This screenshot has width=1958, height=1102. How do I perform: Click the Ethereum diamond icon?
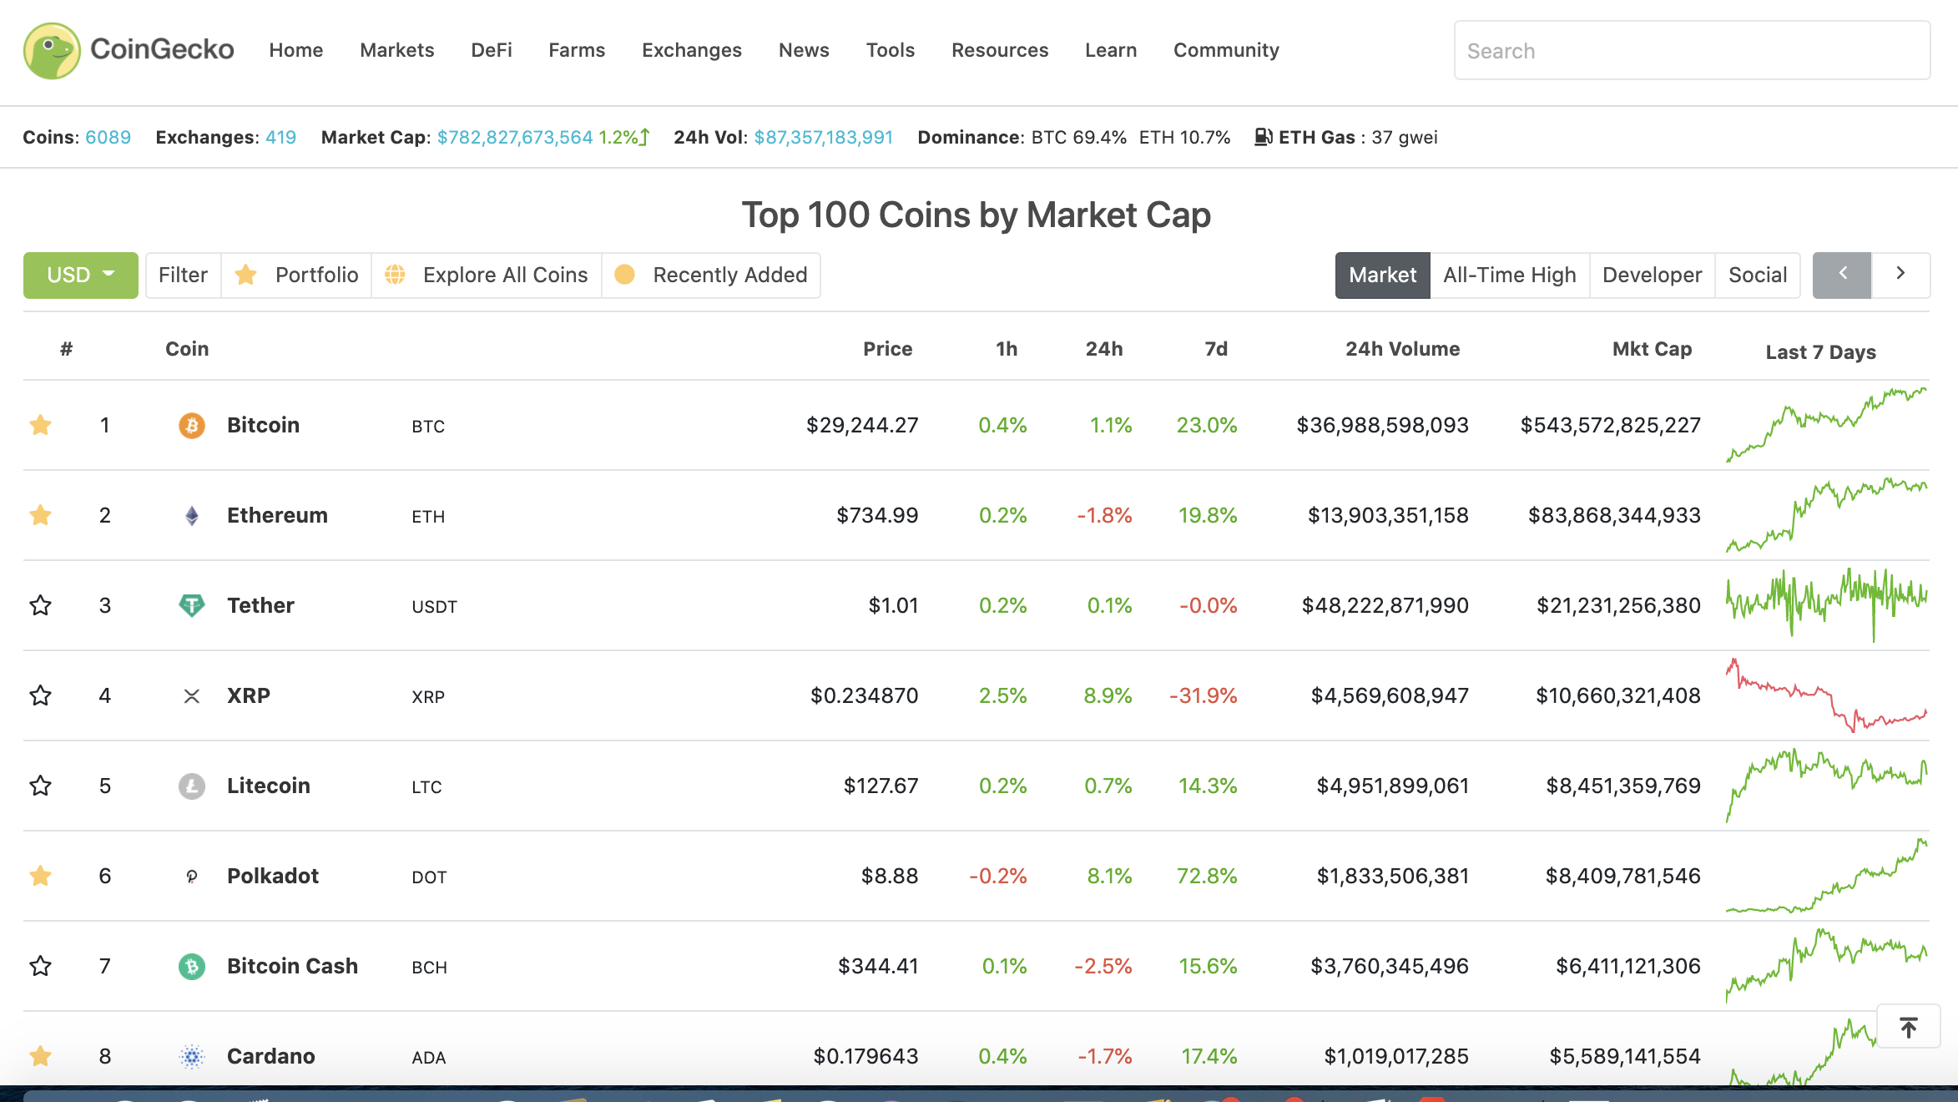tap(192, 516)
